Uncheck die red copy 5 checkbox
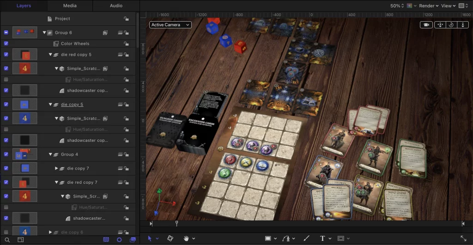The image size is (473, 245). 6,54
